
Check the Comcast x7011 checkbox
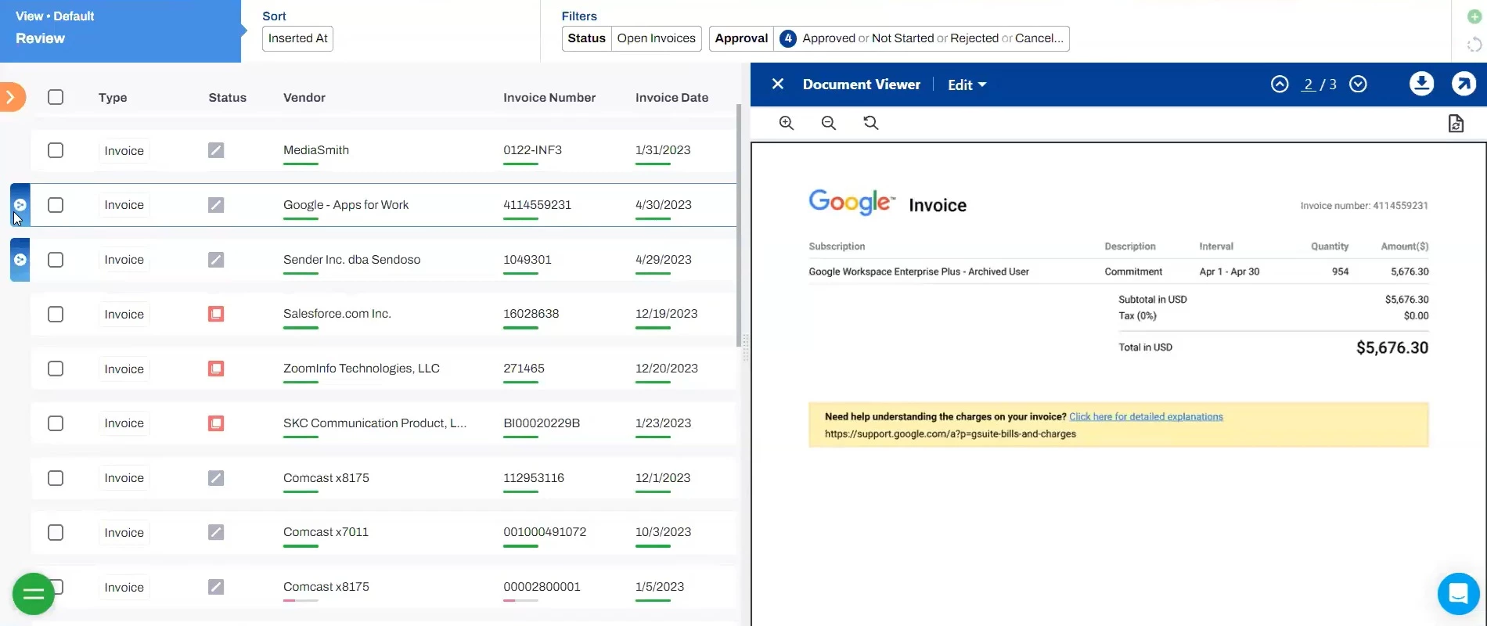pyautogui.click(x=56, y=532)
